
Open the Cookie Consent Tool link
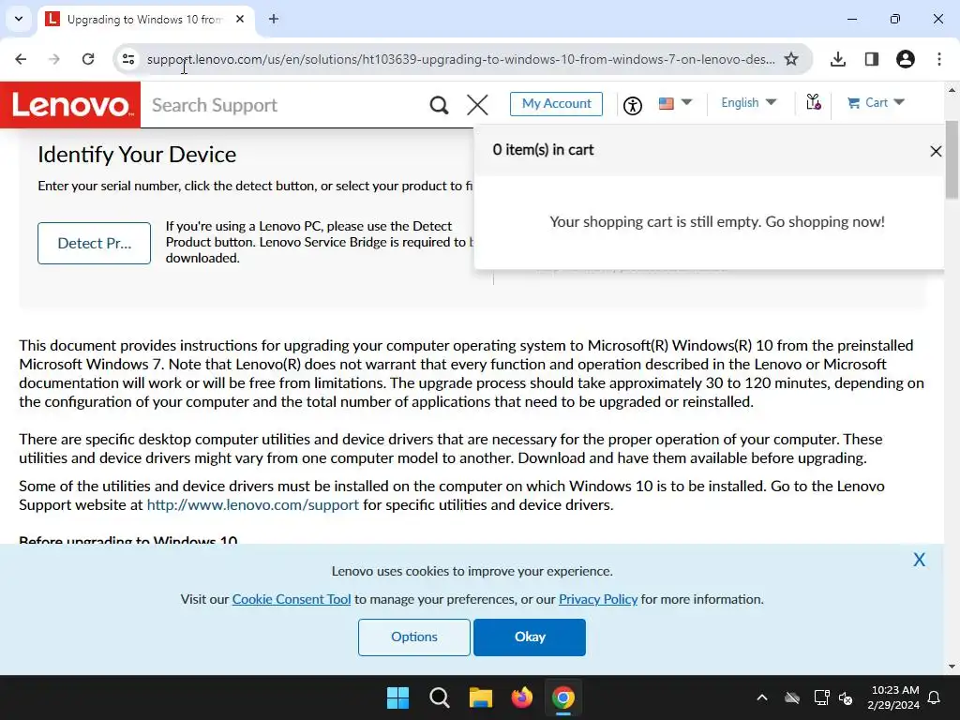(x=292, y=599)
